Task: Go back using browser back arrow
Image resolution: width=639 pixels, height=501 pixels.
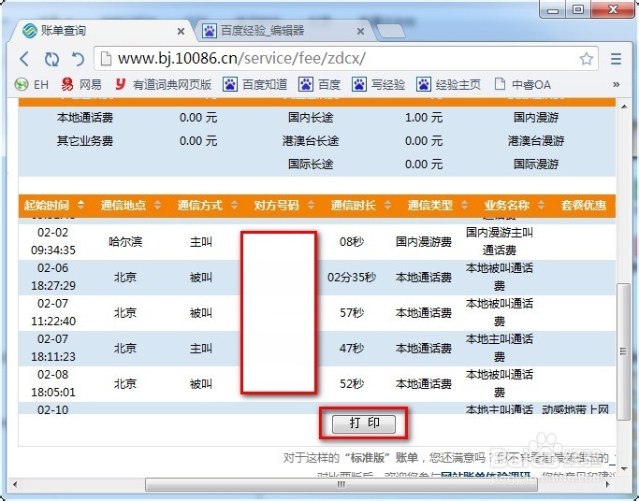Action: (x=24, y=59)
